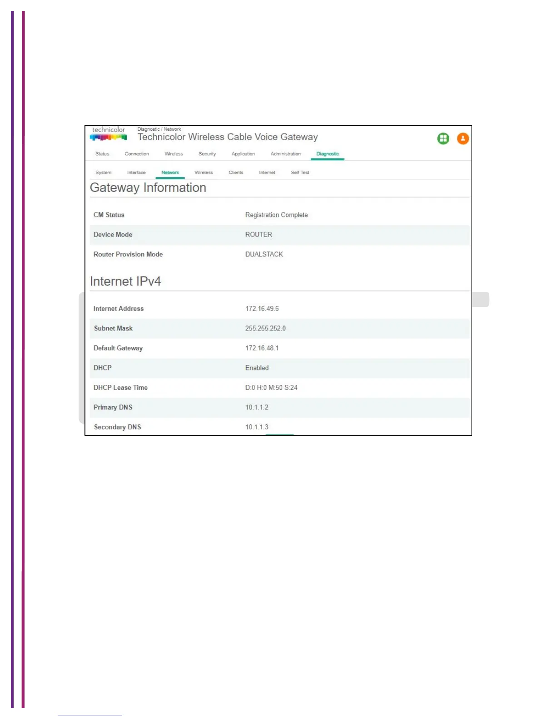Viewport: 556px width, 719px height.
Task: Click the 'Technicolor Wireless Cable Voice Gateway' title
Action: click(228, 137)
